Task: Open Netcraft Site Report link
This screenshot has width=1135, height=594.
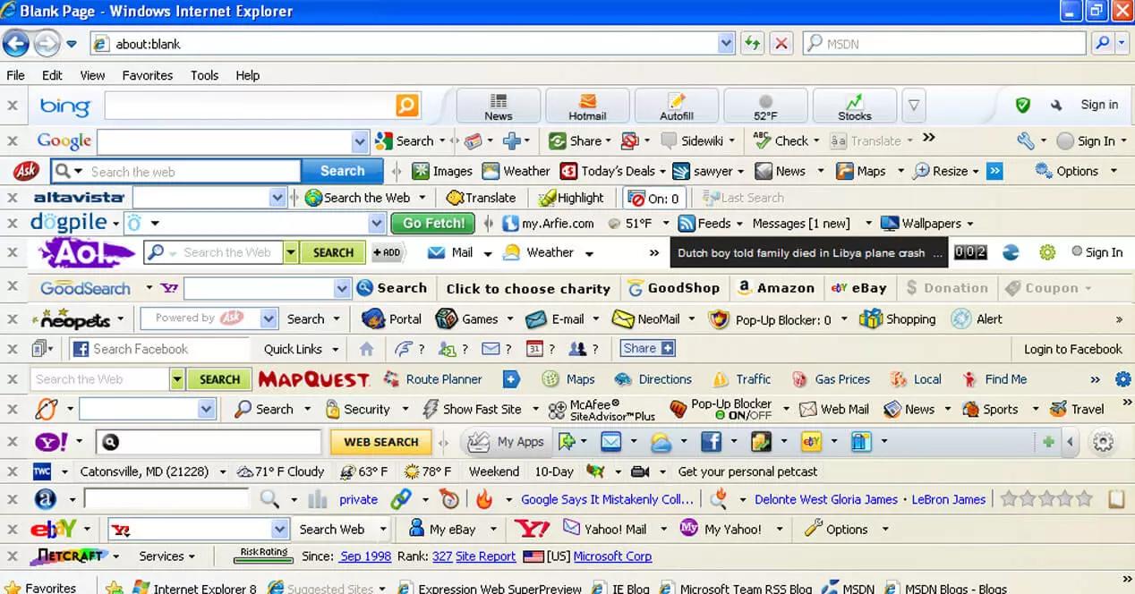Action: pos(486,556)
